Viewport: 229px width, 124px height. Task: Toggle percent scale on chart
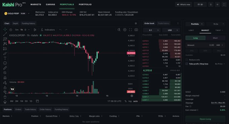[x=126, y=101]
